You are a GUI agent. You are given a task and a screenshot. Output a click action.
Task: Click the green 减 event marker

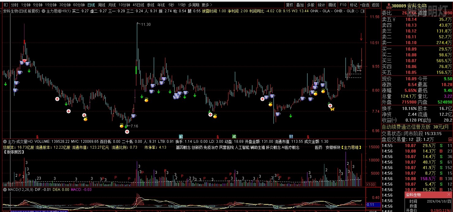pos(234,136)
